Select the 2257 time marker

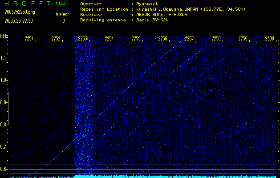click(190, 39)
